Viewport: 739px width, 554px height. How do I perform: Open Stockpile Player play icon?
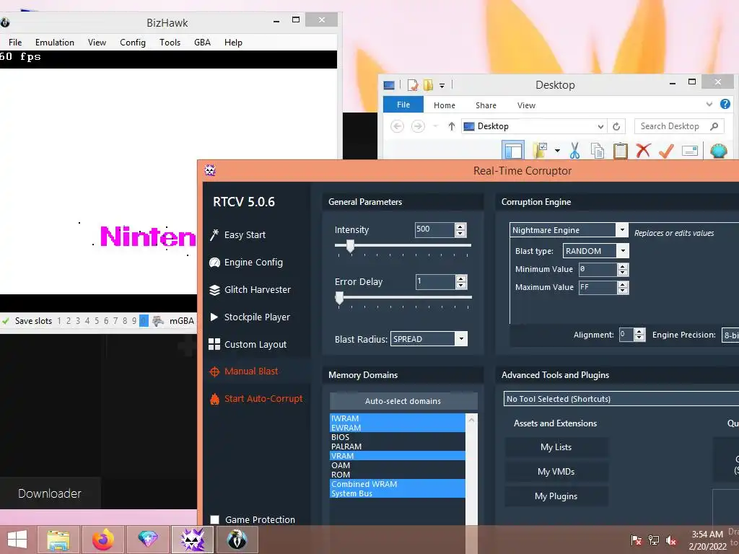[x=214, y=317]
